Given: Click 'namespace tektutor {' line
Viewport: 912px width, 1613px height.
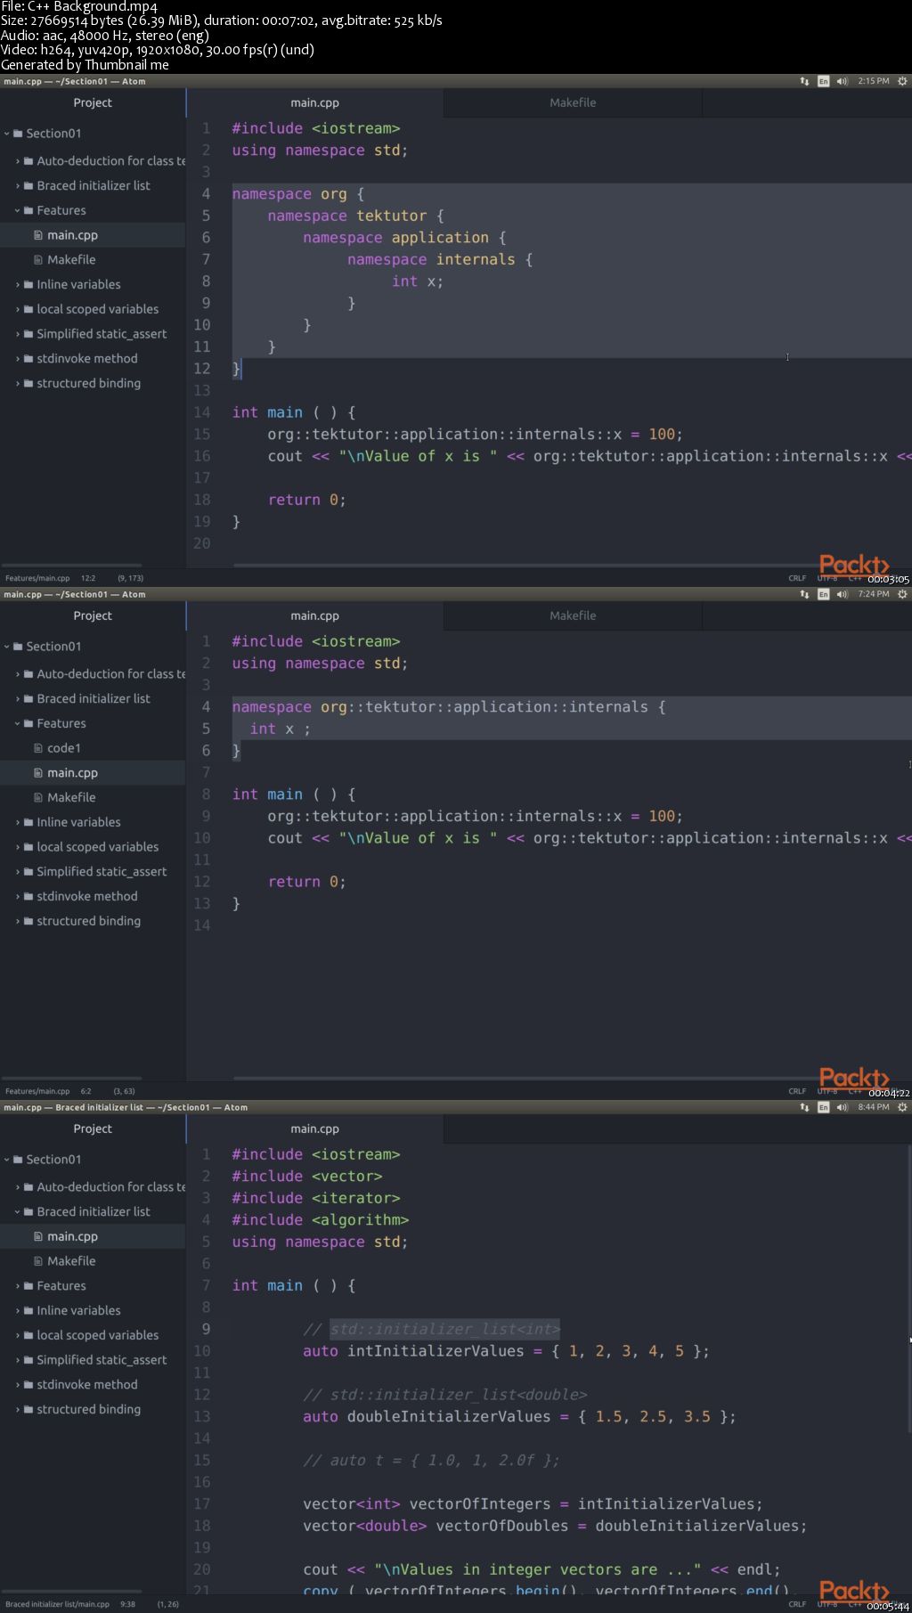Looking at the screenshot, I should pyautogui.click(x=355, y=216).
